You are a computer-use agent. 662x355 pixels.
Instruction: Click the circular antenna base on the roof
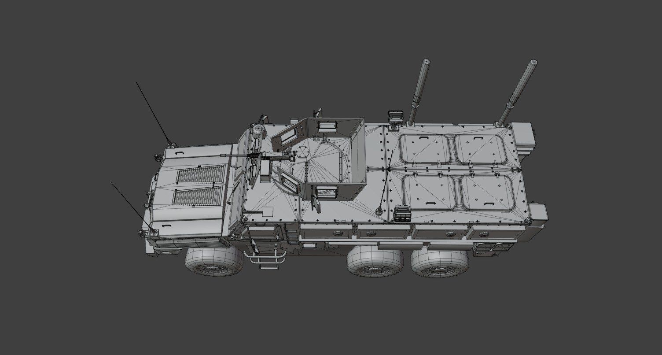click(379, 211)
